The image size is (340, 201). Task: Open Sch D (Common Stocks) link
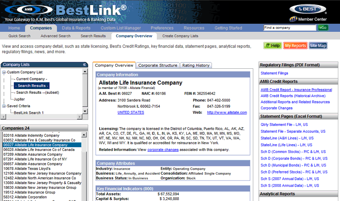tap(293, 152)
